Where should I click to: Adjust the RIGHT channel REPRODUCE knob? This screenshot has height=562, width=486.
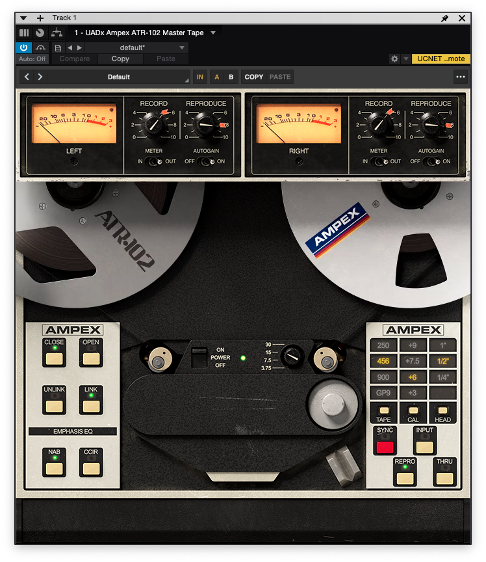click(x=431, y=125)
